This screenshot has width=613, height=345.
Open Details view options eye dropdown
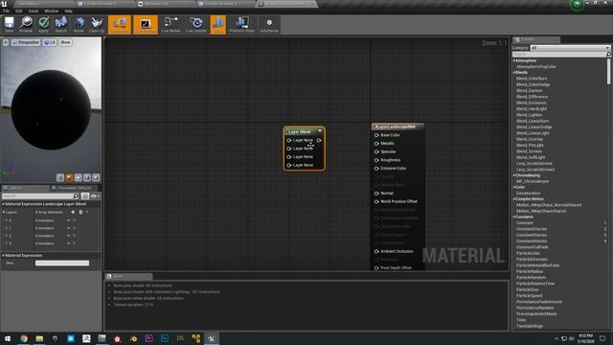pos(96,195)
